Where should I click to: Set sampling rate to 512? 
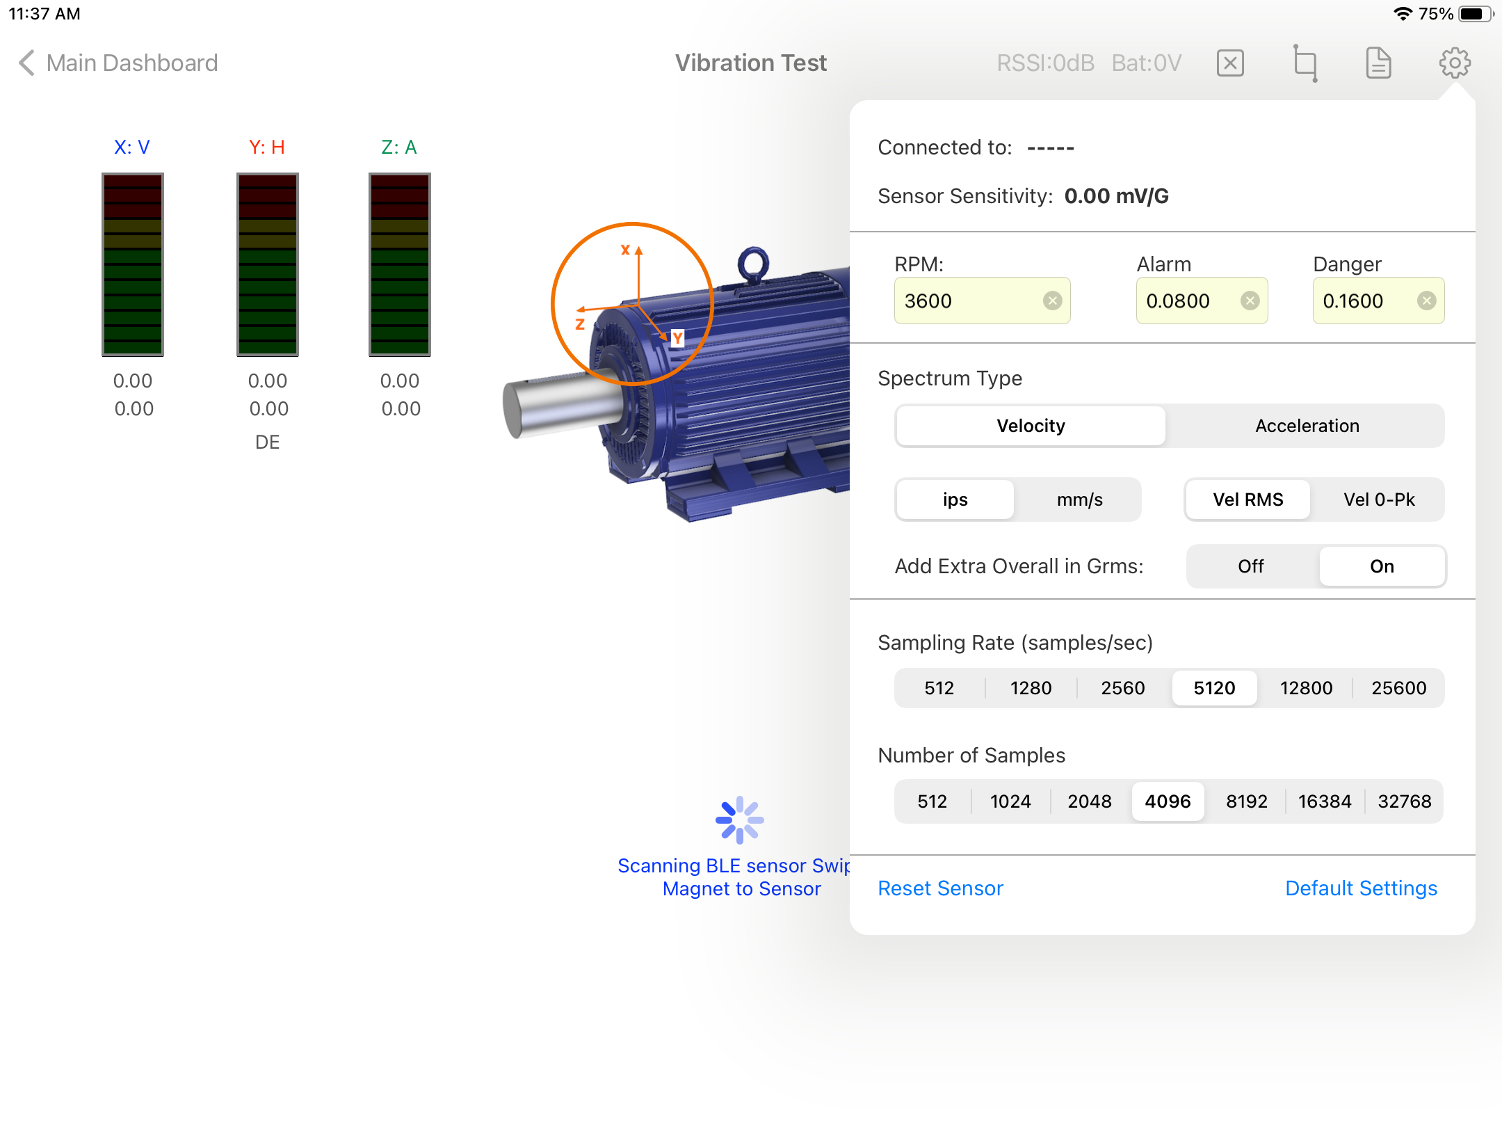pyautogui.click(x=939, y=688)
